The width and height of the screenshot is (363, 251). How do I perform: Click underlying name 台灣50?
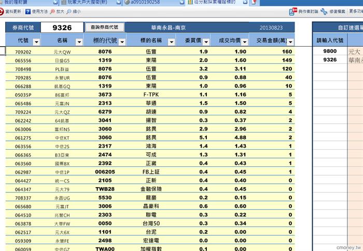click(151, 223)
